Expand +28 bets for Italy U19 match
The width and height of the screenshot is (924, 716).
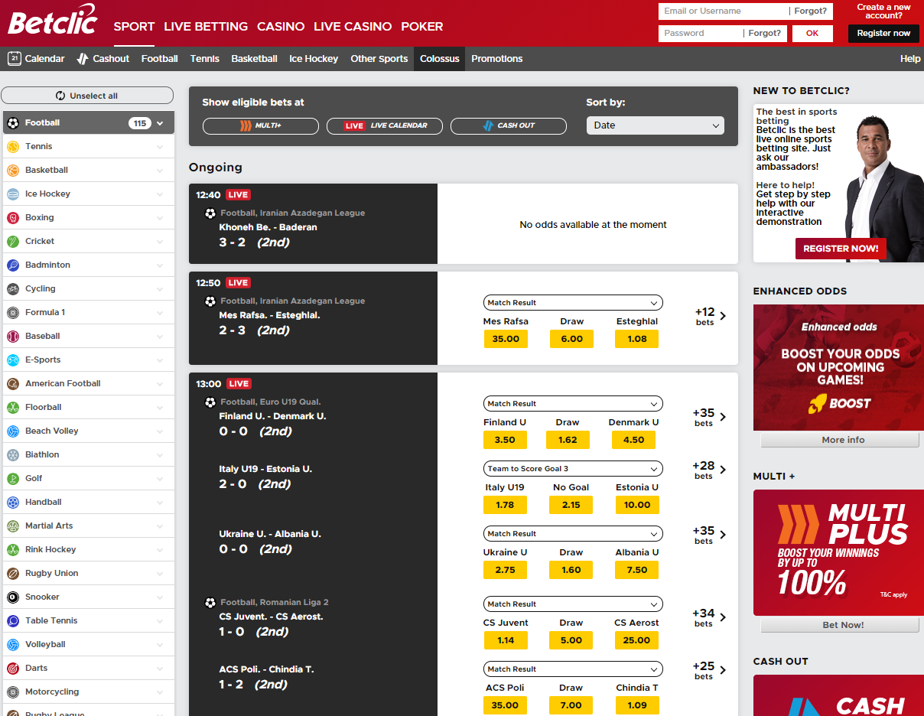[709, 470]
